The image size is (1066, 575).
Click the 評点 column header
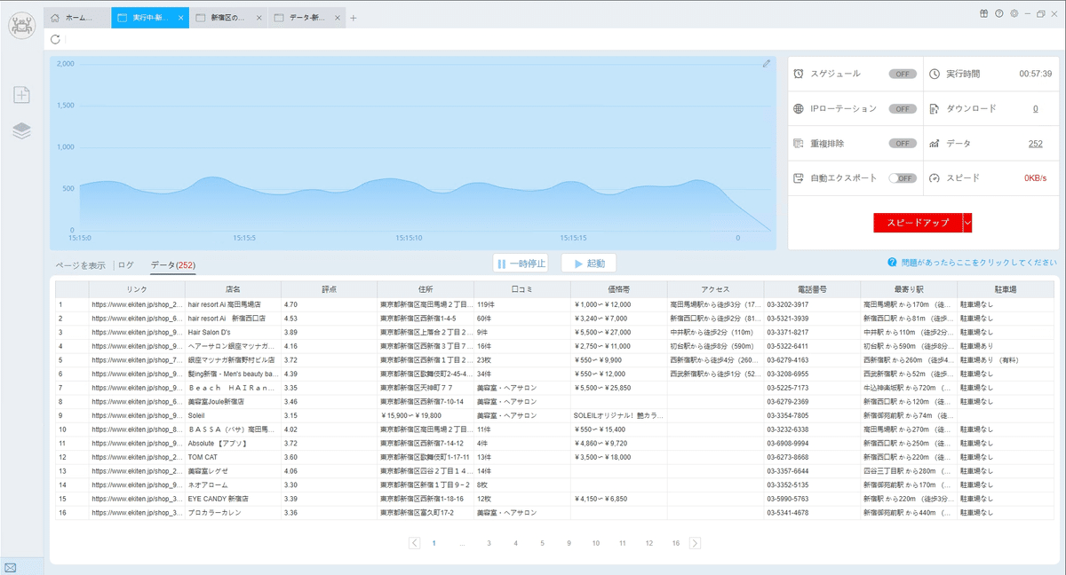(x=330, y=289)
